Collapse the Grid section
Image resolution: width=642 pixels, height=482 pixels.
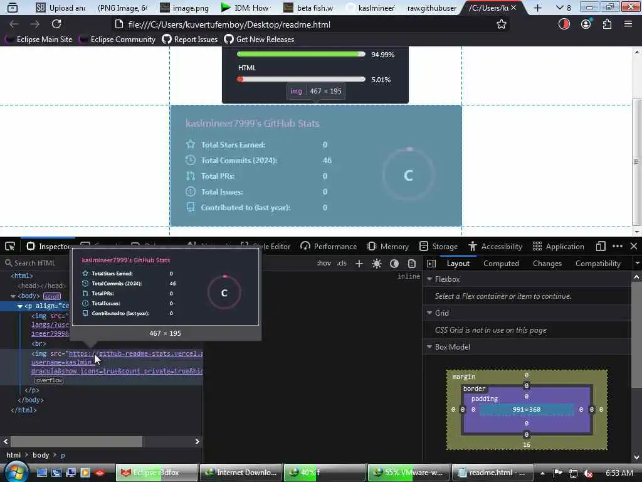[429, 313]
